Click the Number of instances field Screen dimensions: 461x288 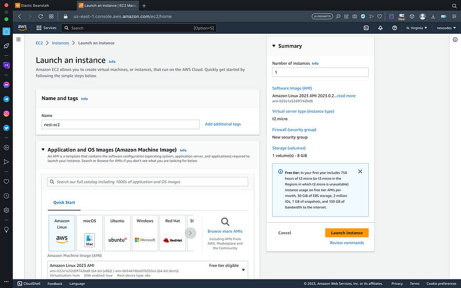[320, 72]
